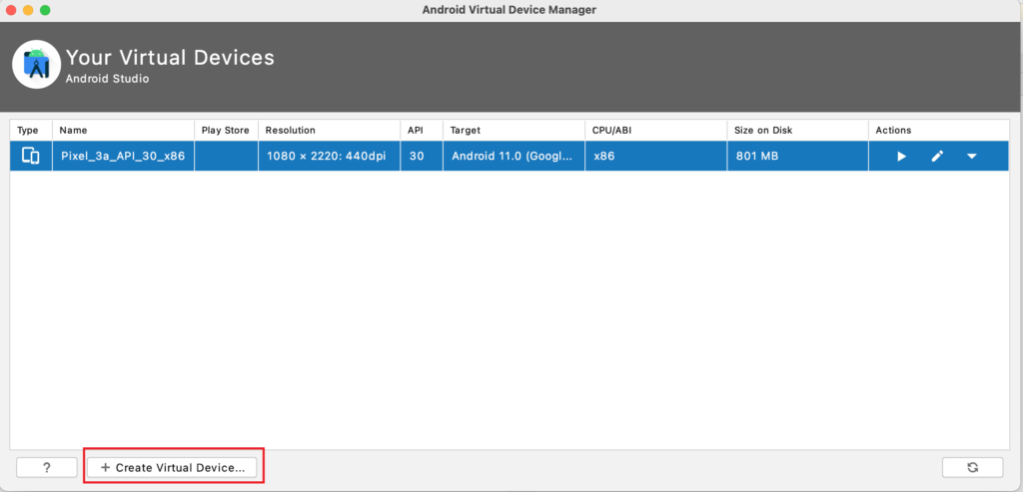
Task: Click the 801 MB size cell
Action: 797,157
